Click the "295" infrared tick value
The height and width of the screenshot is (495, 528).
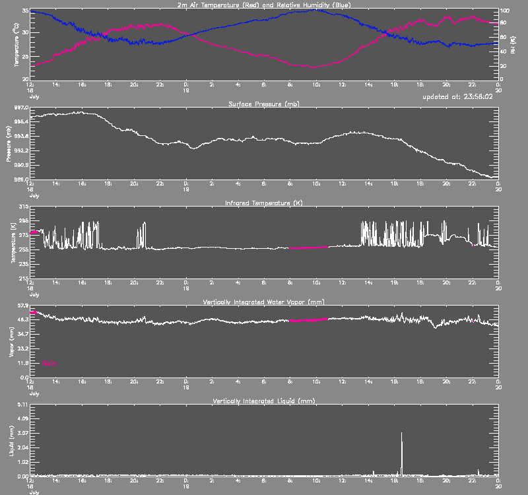(24, 220)
